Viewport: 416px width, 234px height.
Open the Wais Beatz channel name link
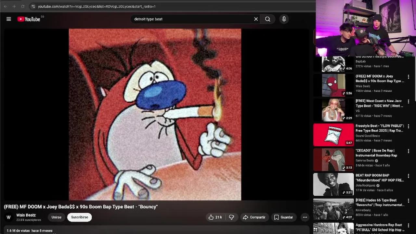click(x=26, y=215)
